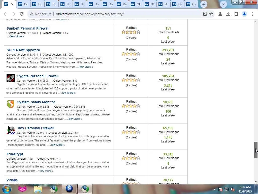Close the active first tab
This screenshot has width=258, height=194.
(x=12, y=4)
